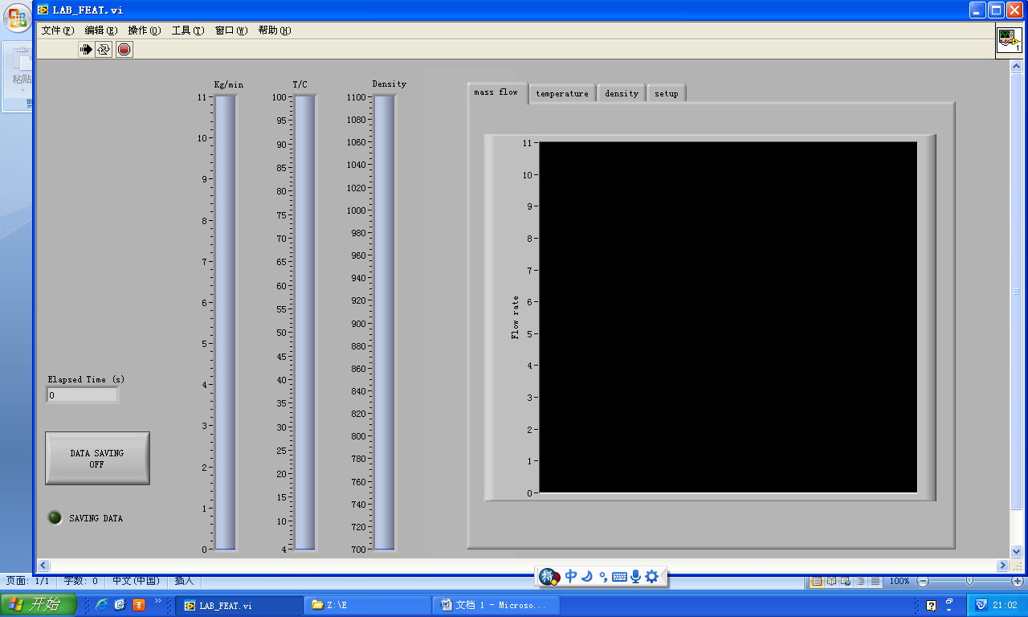Screen dimensions: 1028x617
Task: Click 插入 mode in Word status bar
Action: (x=185, y=581)
